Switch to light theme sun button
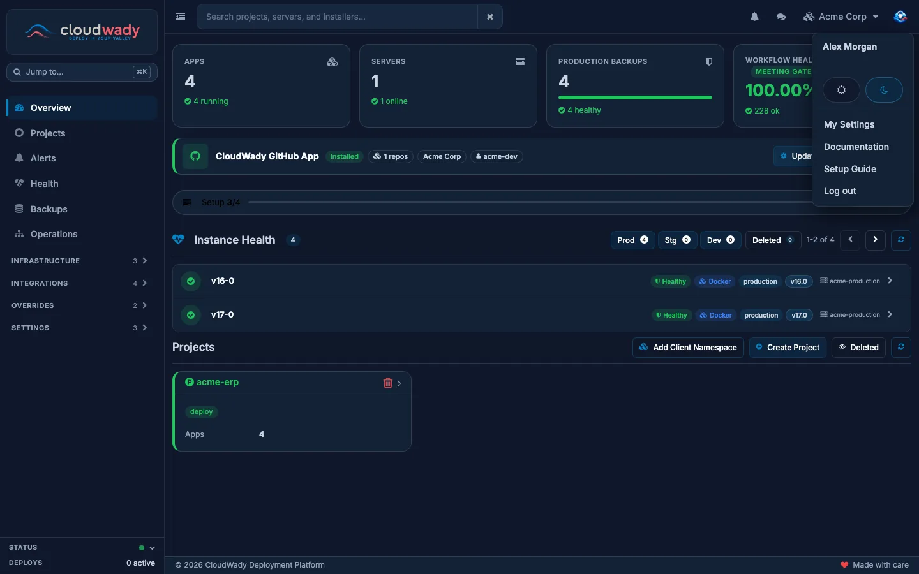This screenshot has height=574, width=919. click(x=841, y=90)
